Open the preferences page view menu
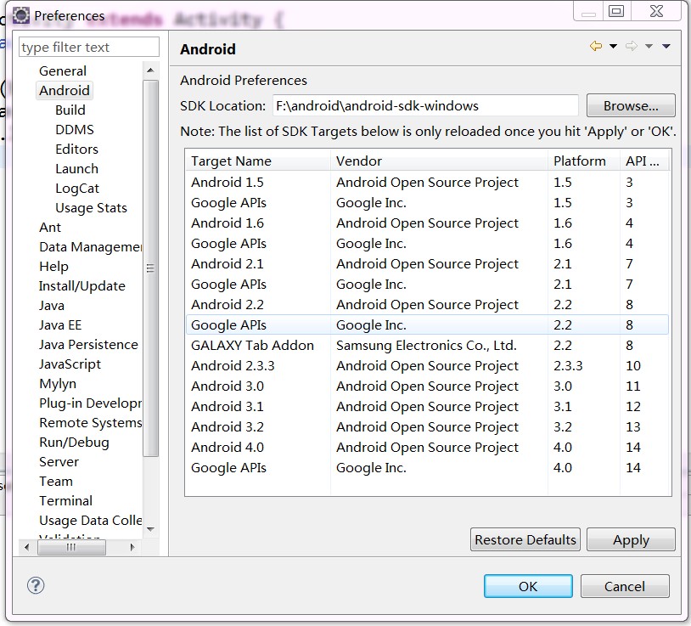691x626 pixels. tap(666, 47)
